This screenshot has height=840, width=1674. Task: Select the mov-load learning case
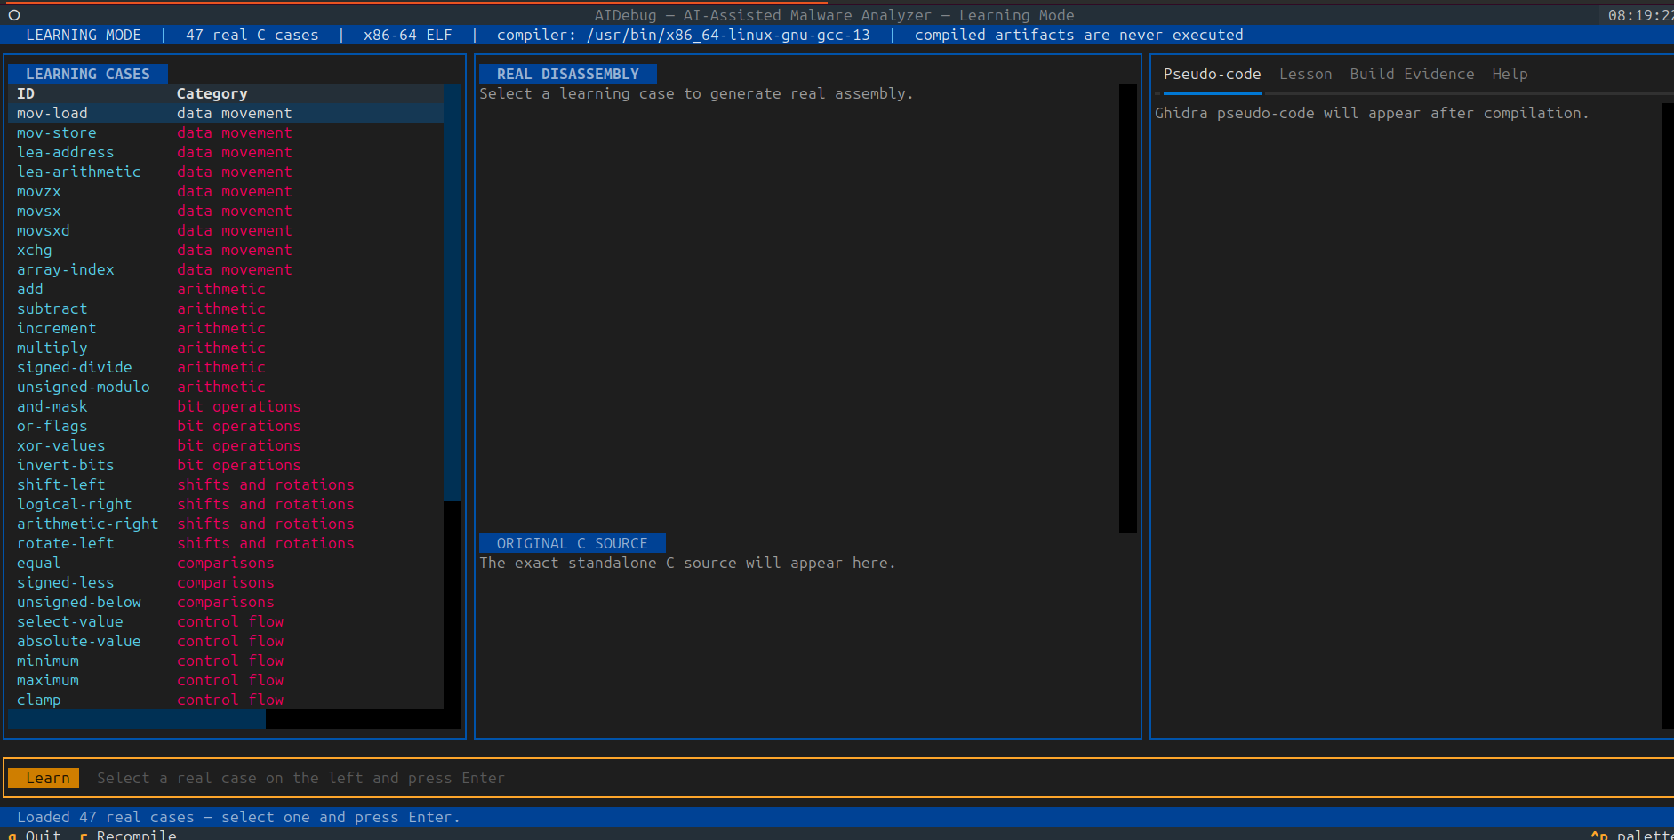tap(226, 113)
